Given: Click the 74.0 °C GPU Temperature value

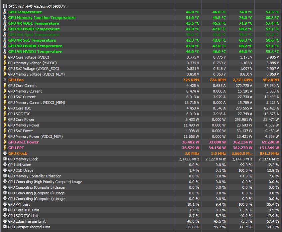Looking at the screenshot, I should coord(246,12).
